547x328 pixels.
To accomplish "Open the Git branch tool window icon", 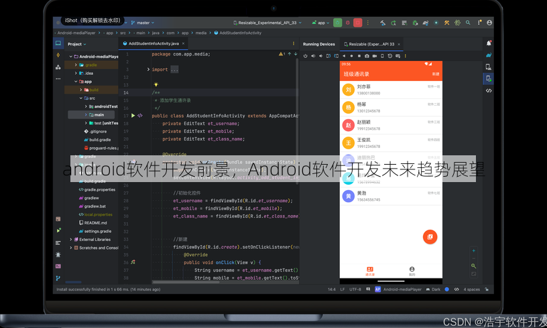I will [58, 278].
